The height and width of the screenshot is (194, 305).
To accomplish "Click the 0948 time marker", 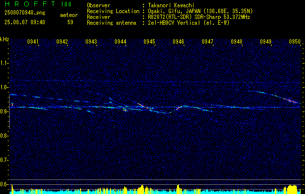I will tap(237, 41).
